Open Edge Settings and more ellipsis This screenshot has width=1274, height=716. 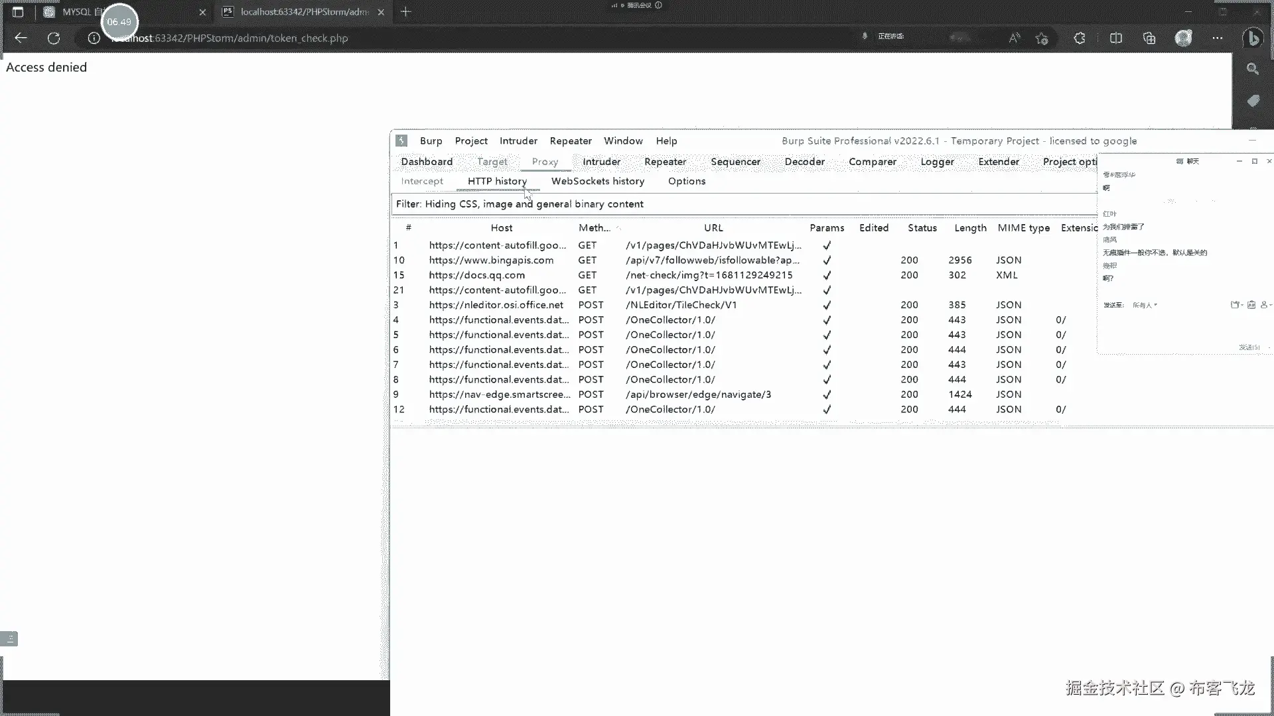pyautogui.click(x=1217, y=38)
